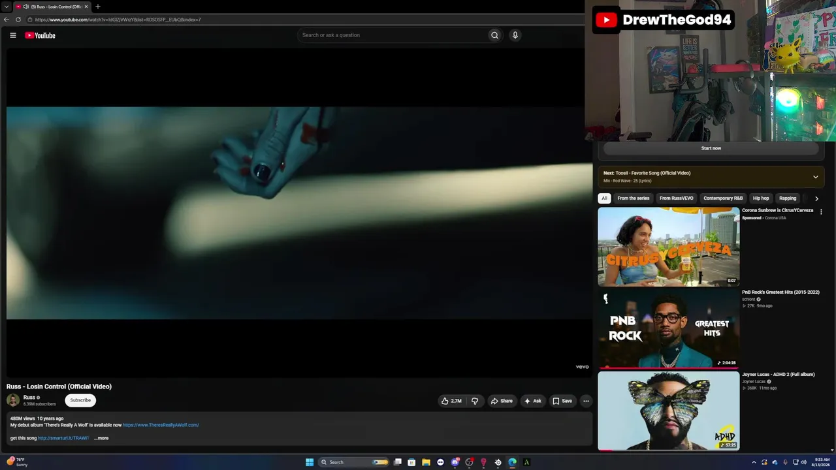836x470 pixels.
Task: Save the video to a playlist
Action: click(x=562, y=401)
